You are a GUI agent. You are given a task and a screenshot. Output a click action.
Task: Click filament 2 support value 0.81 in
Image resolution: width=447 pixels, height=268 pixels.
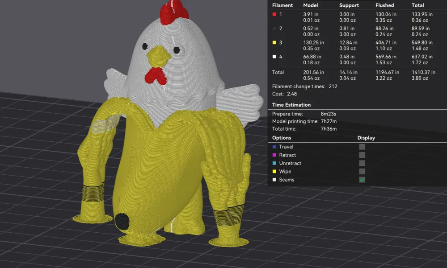coord(347,29)
